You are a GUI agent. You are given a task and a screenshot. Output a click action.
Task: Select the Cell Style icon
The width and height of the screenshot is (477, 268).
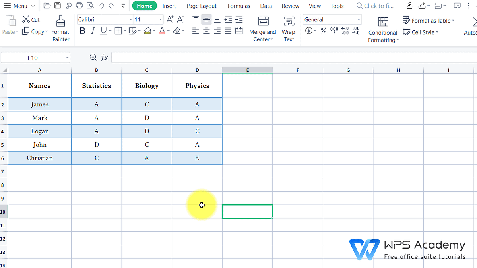420,32
